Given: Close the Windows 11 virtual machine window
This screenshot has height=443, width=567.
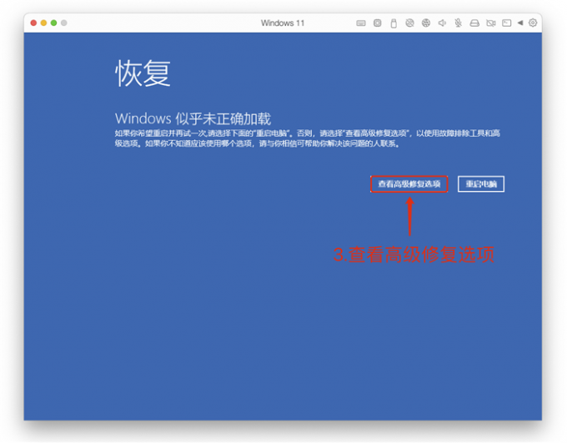Looking at the screenshot, I should click(x=33, y=23).
